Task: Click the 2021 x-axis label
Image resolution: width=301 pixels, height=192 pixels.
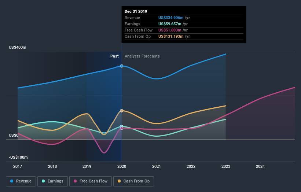Action: [x=157, y=166]
